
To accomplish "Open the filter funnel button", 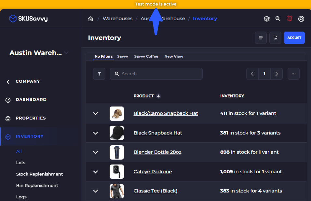I will [99, 74].
